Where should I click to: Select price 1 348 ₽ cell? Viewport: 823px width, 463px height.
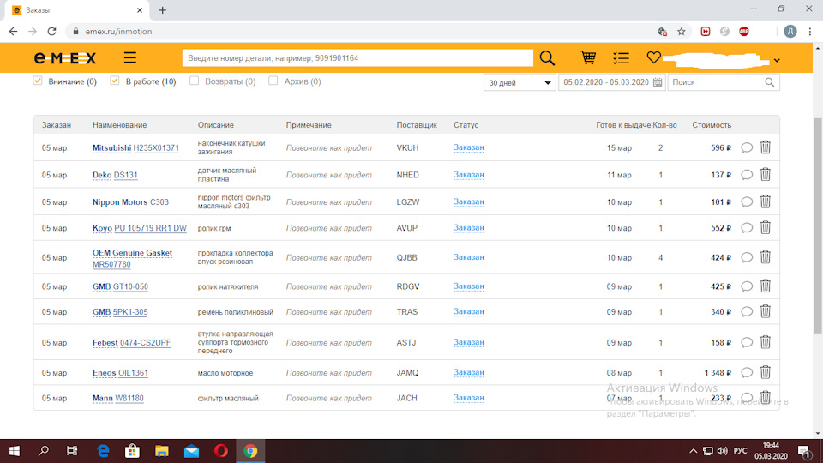click(x=718, y=373)
